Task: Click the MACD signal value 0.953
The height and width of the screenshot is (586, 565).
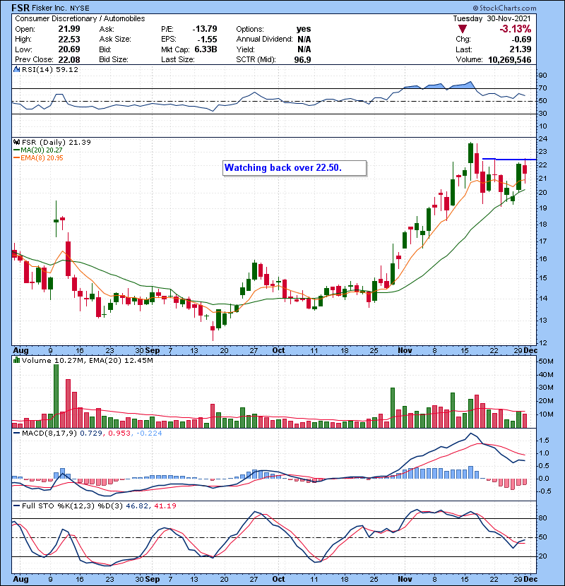Action: pyautogui.click(x=119, y=433)
